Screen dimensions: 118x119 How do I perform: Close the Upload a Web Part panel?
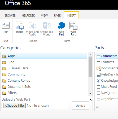90,100
